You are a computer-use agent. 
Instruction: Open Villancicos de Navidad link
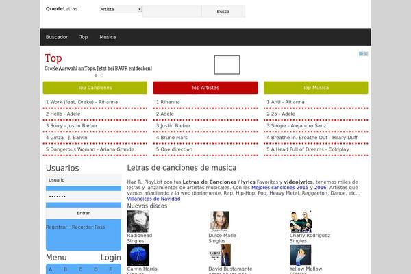(x=153, y=199)
